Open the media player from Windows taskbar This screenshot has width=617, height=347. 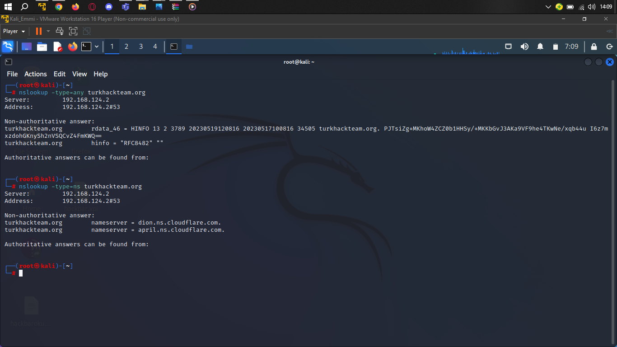pos(192,7)
